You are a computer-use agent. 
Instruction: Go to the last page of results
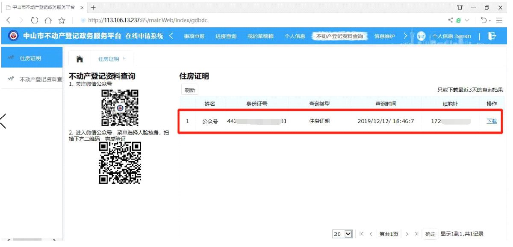(x=416, y=234)
